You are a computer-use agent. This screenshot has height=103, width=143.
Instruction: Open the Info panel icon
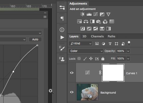coord(62,30)
